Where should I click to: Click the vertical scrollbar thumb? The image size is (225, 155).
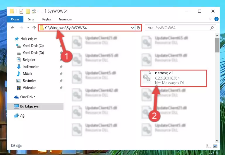click(x=217, y=45)
